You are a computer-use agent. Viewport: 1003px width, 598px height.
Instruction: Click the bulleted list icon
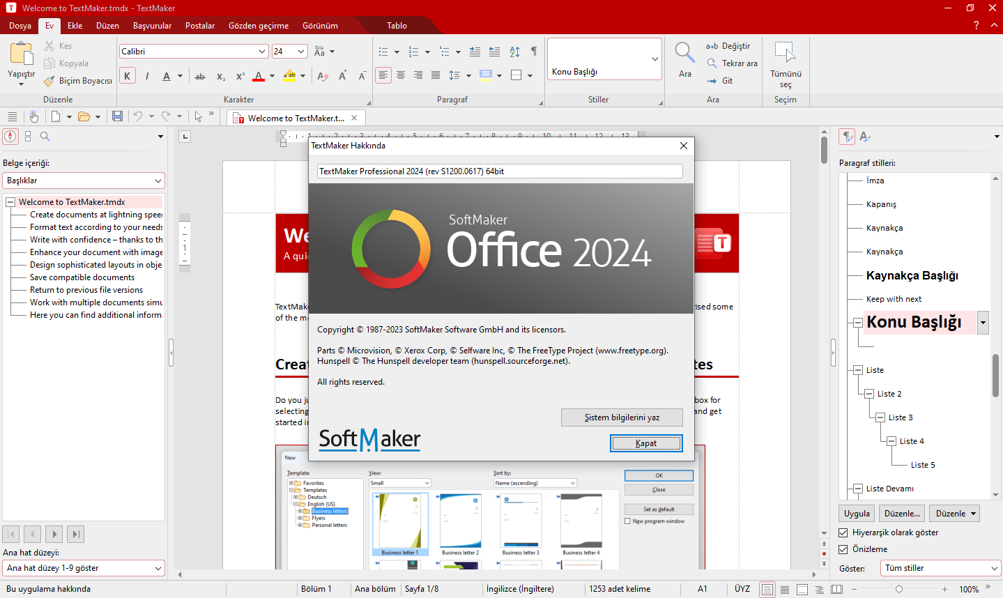pyautogui.click(x=383, y=52)
